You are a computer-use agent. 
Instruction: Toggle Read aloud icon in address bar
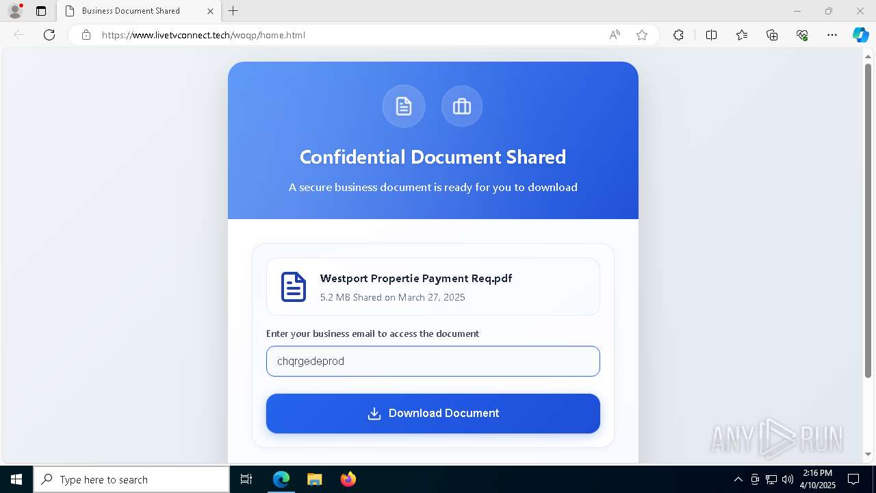click(615, 35)
